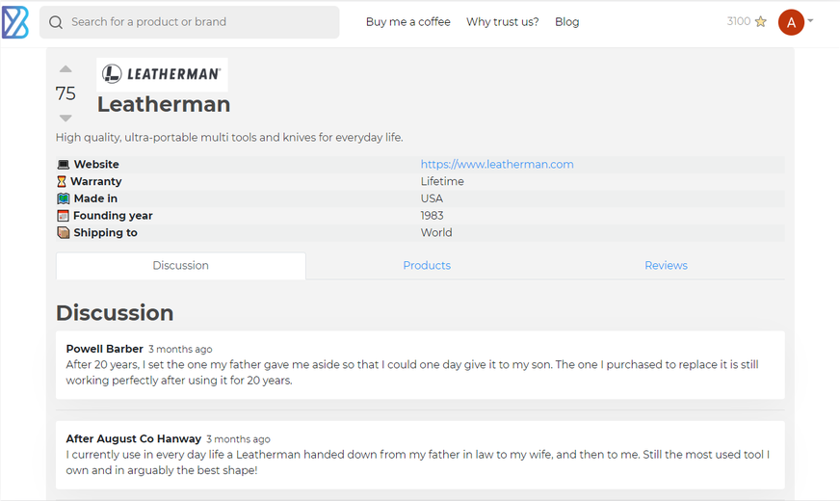
Task: Click the star icon beside 3100
Action: click(761, 21)
